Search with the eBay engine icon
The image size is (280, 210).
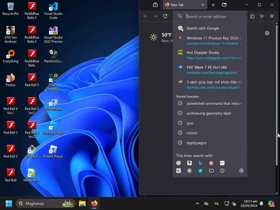click(x=222, y=163)
